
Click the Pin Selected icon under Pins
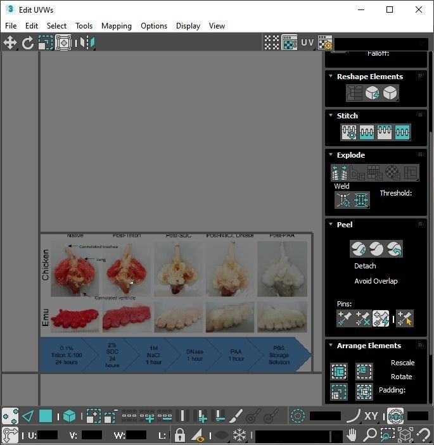(345, 318)
